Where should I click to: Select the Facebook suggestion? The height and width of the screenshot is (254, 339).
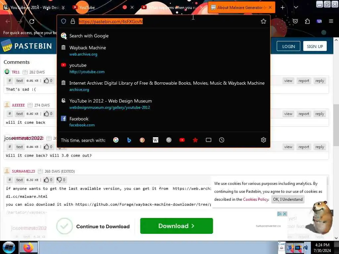pos(164,122)
